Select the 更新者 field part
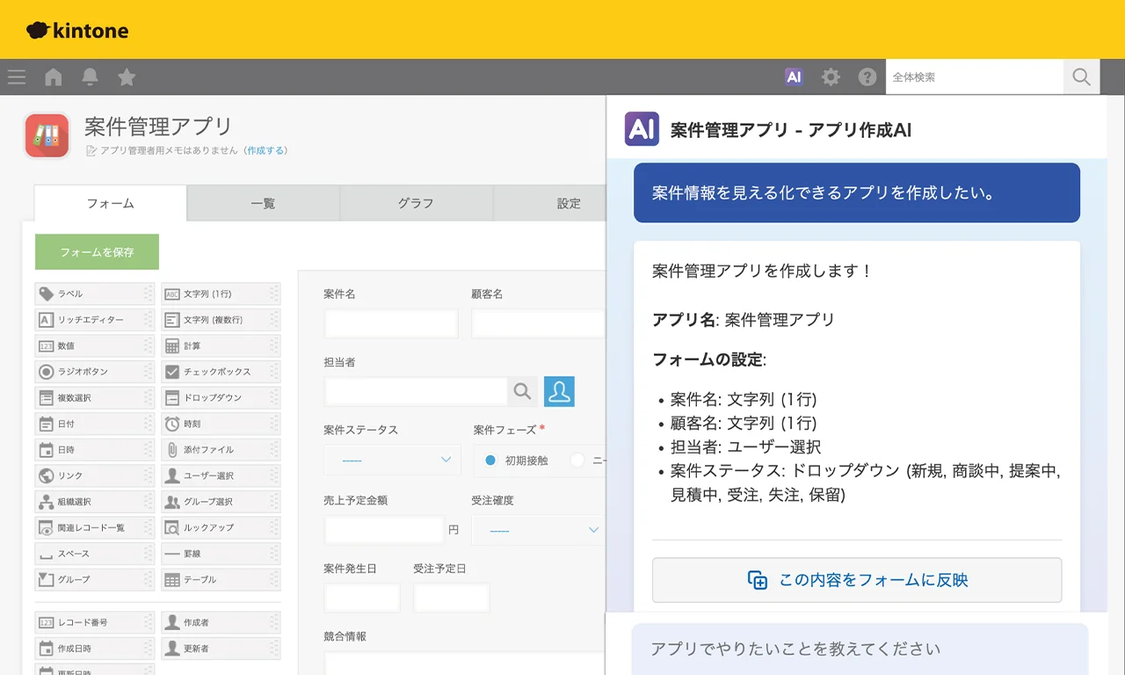 click(221, 648)
